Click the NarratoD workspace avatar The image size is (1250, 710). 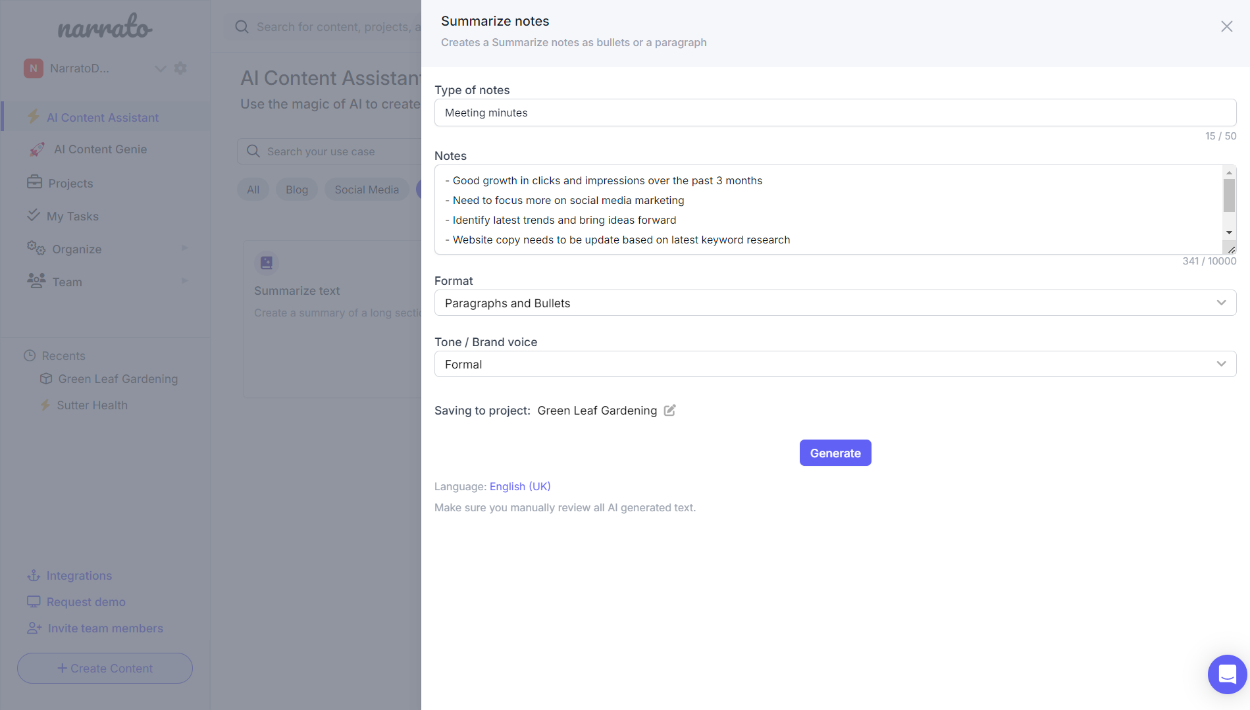tap(34, 68)
